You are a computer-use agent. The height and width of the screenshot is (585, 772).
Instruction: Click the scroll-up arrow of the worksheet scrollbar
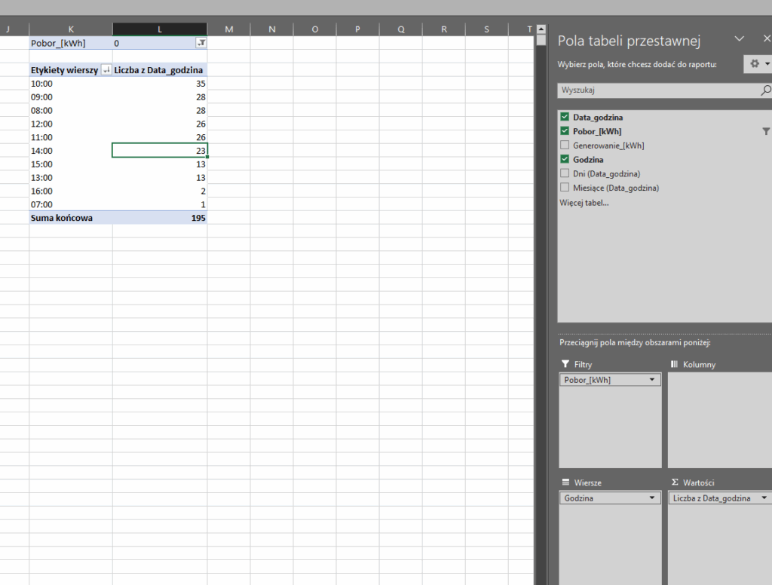click(541, 29)
